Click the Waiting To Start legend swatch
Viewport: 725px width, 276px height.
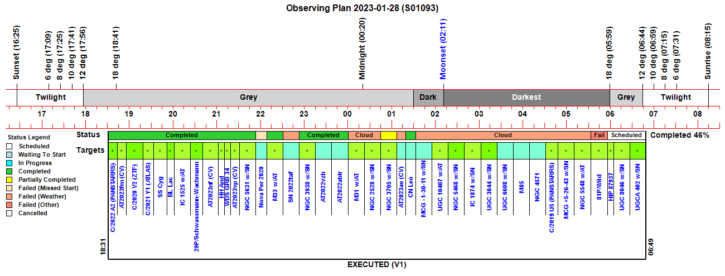[10, 154]
